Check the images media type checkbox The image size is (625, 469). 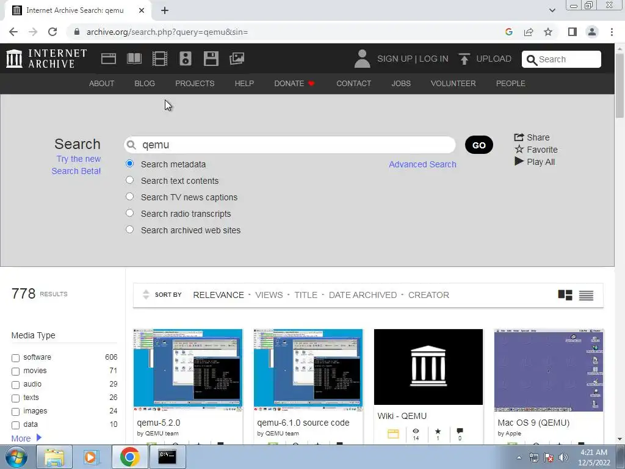tap(15, 412)
